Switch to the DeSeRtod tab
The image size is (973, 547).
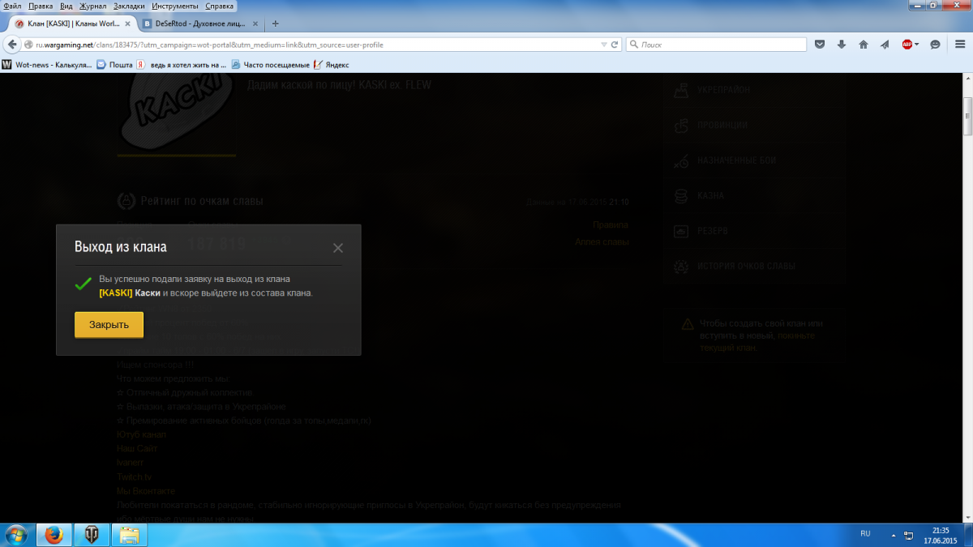pyautogui.click(x=202, y=24)
